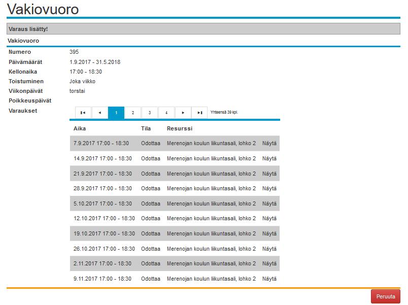The width and height of the screenshot is (408, 305).
Task: Go to next page of reservations
Action: point(183,113)
